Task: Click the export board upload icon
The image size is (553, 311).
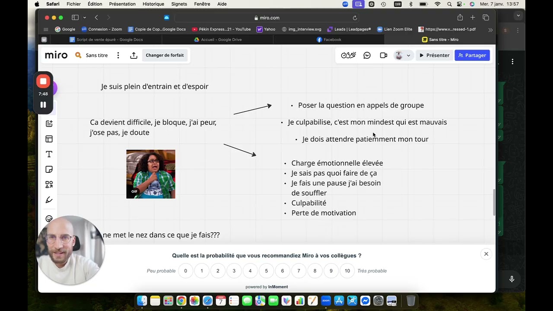Action: 133,55
